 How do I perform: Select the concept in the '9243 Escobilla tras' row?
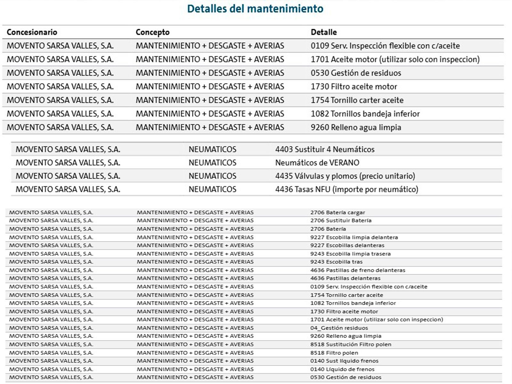click(195, 262)
